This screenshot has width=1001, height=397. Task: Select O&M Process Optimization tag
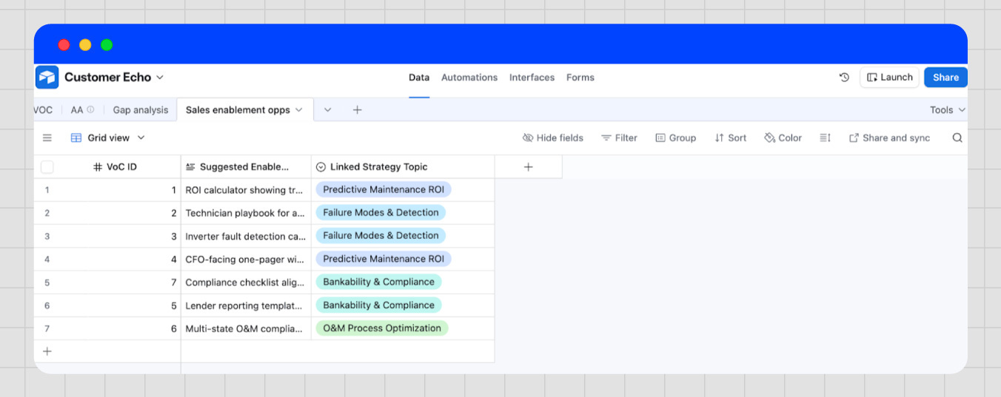point(382,328)
